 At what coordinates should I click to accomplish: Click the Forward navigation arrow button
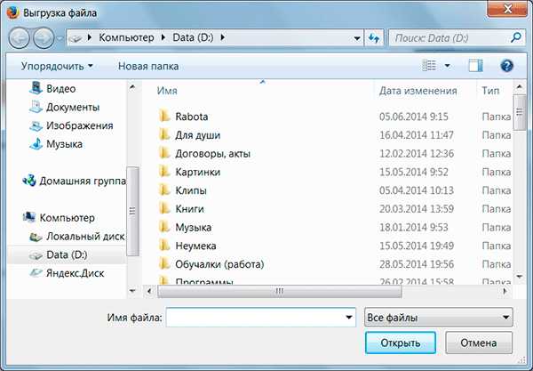pos(43,38)
